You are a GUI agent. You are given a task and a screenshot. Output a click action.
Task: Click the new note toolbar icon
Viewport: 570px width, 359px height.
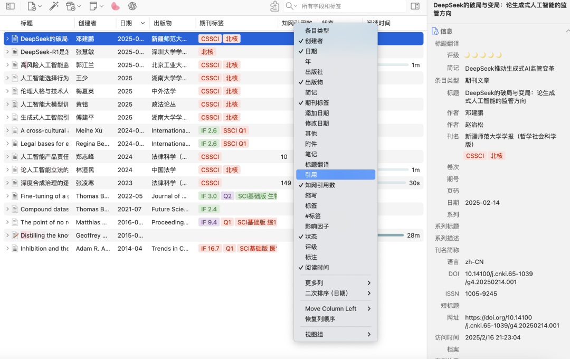click(x=93, y=6)
